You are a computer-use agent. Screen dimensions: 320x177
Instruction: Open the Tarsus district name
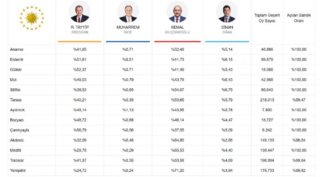[x=16, y=100]
